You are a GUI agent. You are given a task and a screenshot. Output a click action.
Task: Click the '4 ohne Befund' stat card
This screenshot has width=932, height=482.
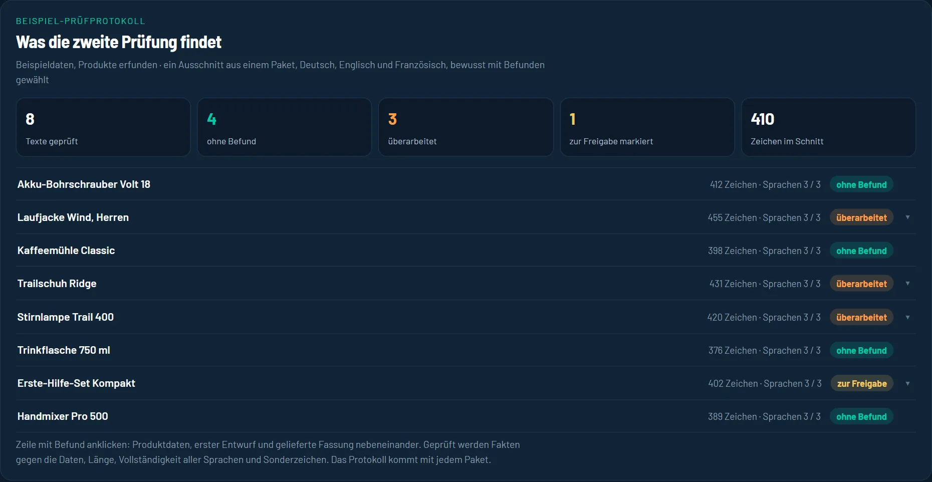(285, 127)
